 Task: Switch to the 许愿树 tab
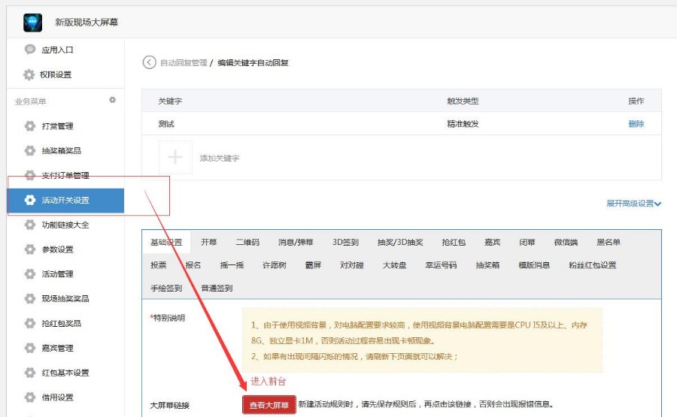[x=274, y=265]
